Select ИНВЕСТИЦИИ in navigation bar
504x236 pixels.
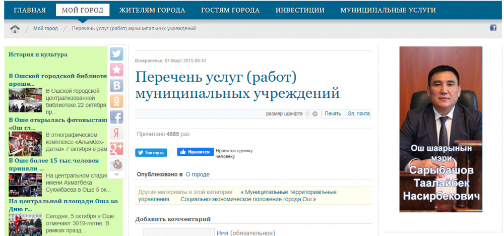tap(300, 10)
